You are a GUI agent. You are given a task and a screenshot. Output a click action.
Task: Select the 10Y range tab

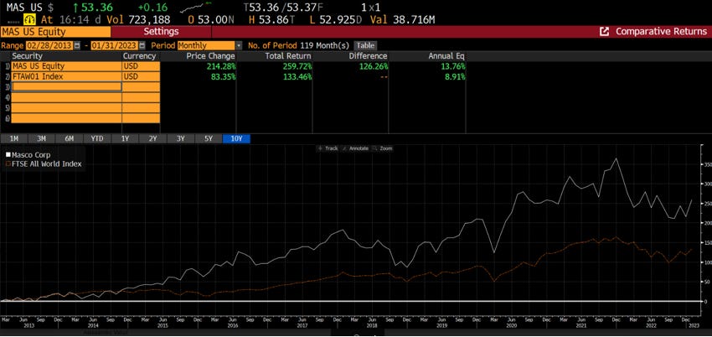pos(236,139)
